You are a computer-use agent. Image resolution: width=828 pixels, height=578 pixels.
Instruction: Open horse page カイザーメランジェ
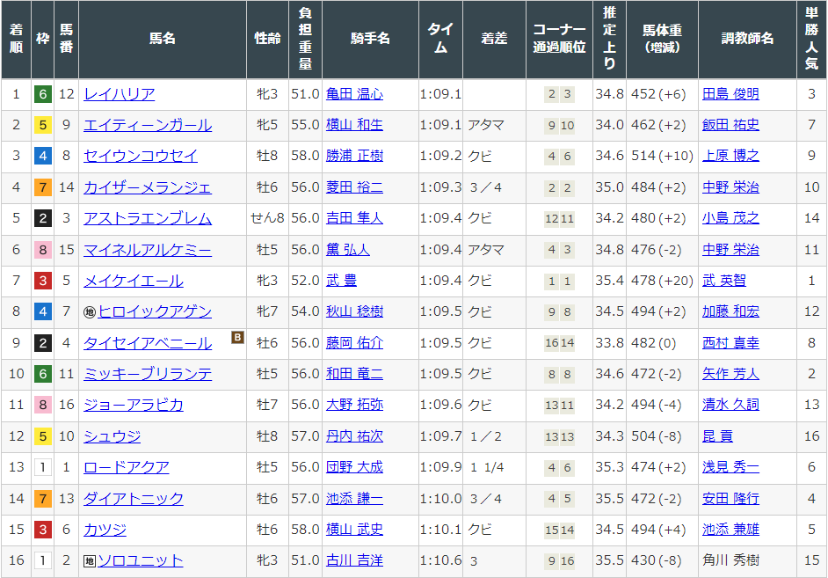pos(148,187)
